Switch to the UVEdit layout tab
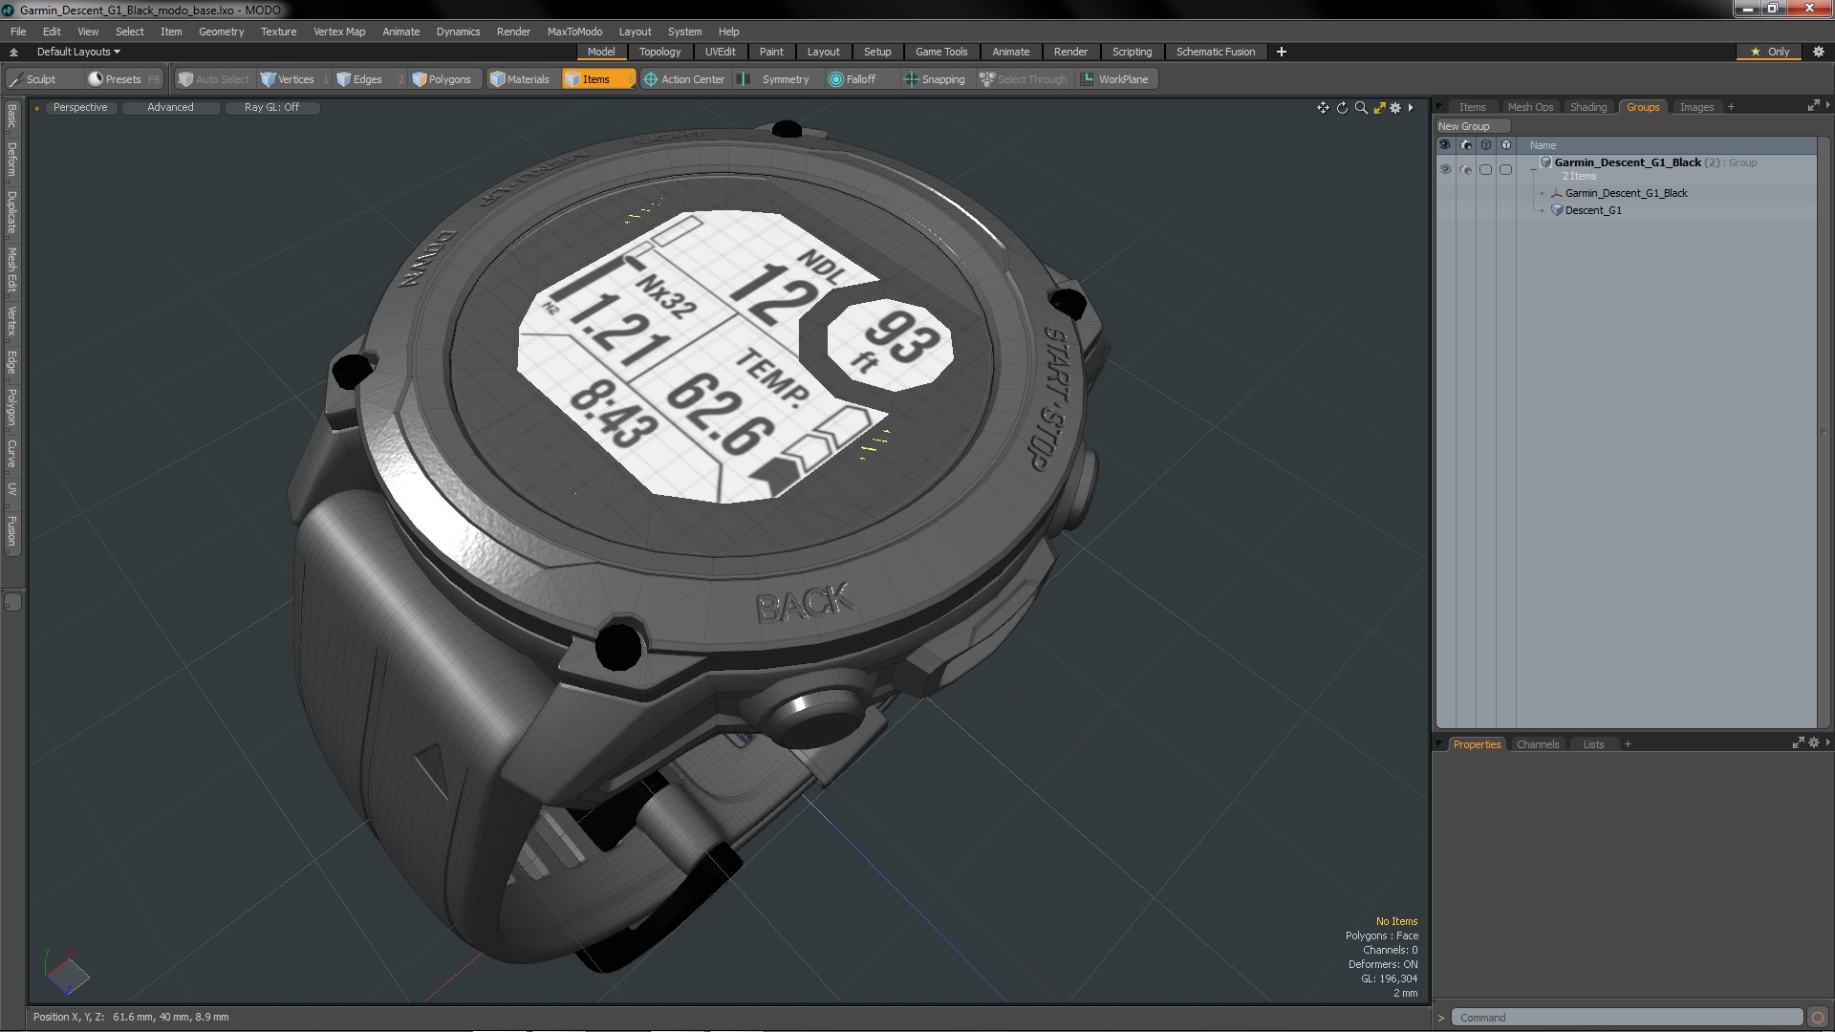The image size is (1835, 1032). [x=720, y=52]
